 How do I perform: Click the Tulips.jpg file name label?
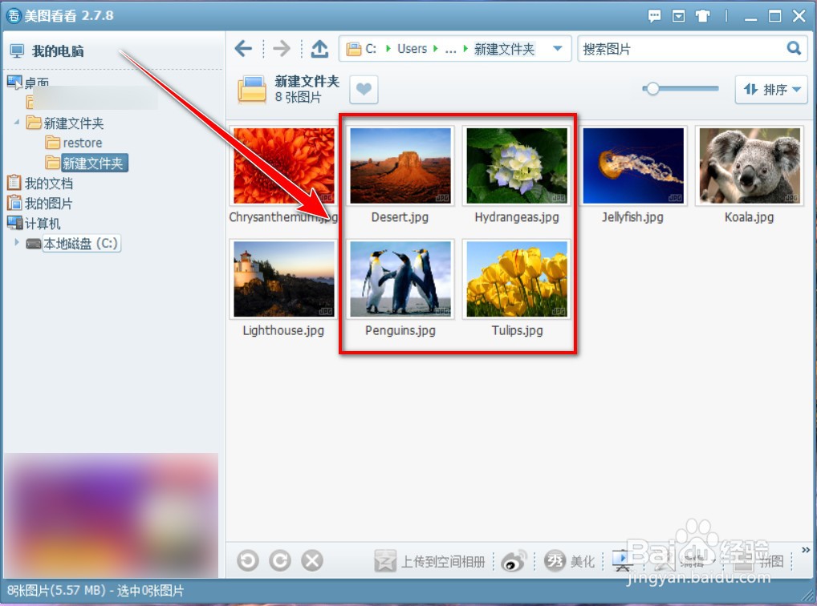click(x=517, y=330)
